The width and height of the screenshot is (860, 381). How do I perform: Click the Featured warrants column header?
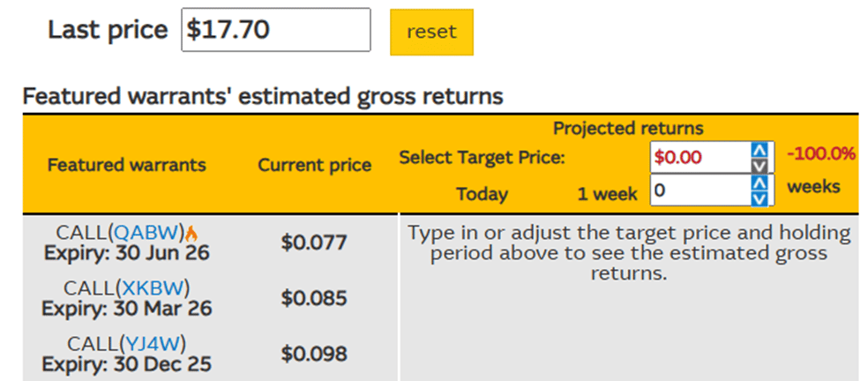[x=126, y=165]
